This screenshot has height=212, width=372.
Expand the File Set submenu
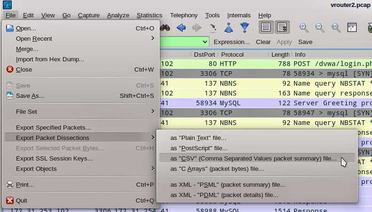coord(81,111)
